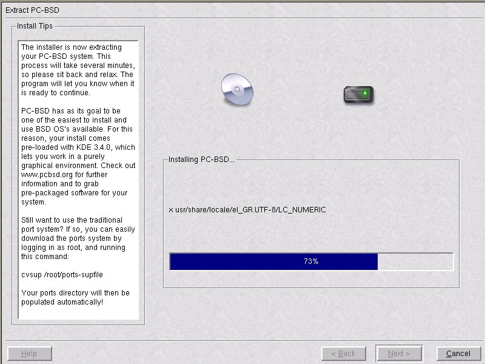Click the 73% installation progress bar
Viewport: 485px width, 364px height.
click(311, 261)
